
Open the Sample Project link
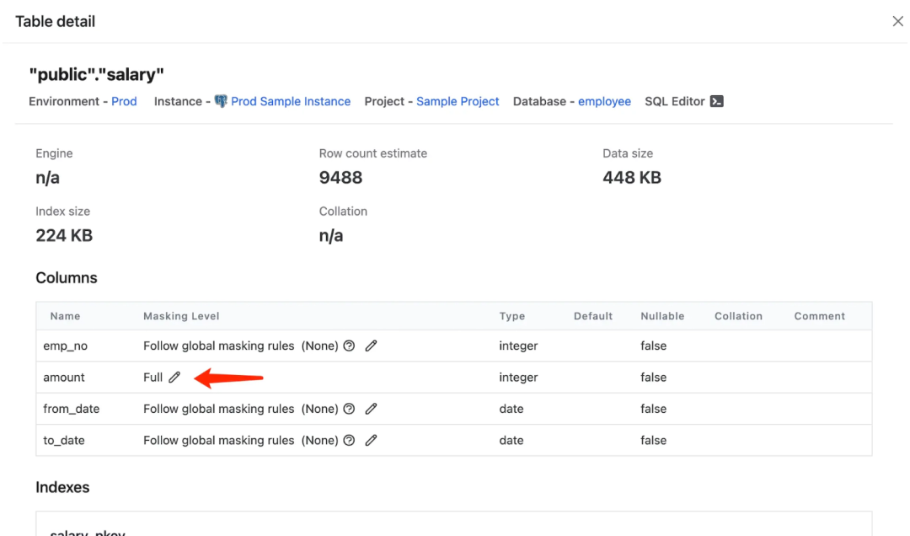click(458, 101)
